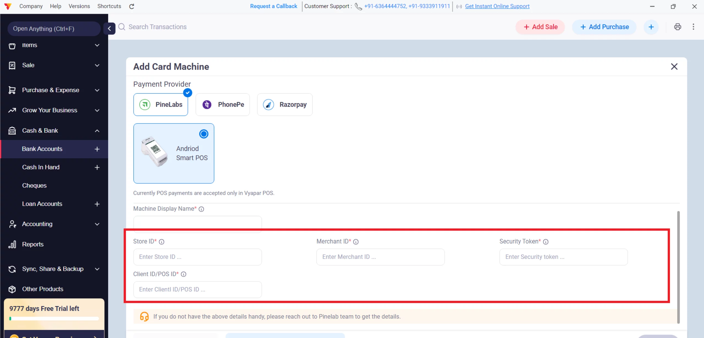Image resolution: width=704 pixels, height=338 pixels.
Task: Click the Reports bar chart icon
Action: click(12, 244)
